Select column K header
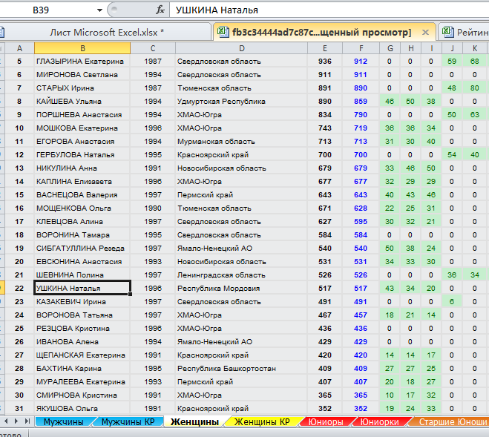Image resolution: width=489 pixels, height=437 pixels. 475,48
